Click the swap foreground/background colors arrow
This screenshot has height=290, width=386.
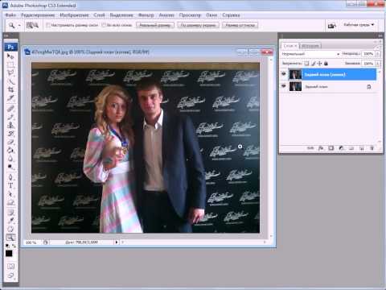(x=14, y=246)
